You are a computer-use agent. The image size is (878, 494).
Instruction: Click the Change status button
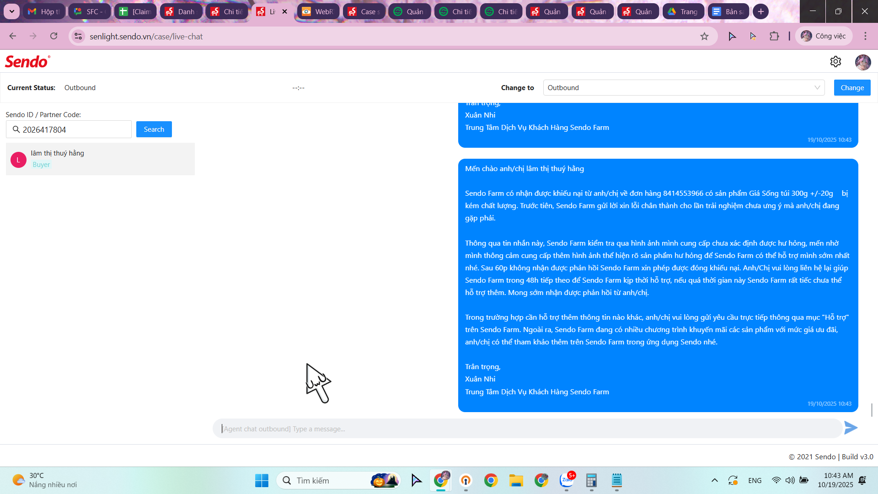click(x=852, y=88)
